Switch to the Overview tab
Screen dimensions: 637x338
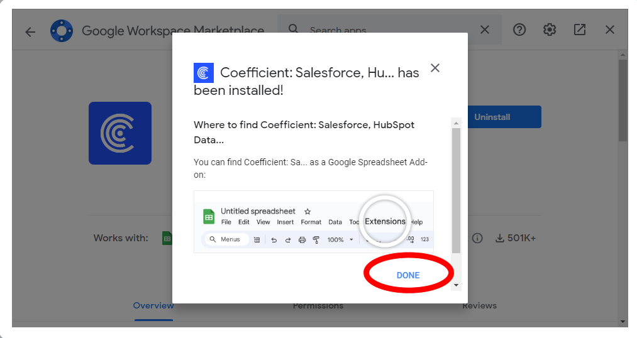click(153, 305)
